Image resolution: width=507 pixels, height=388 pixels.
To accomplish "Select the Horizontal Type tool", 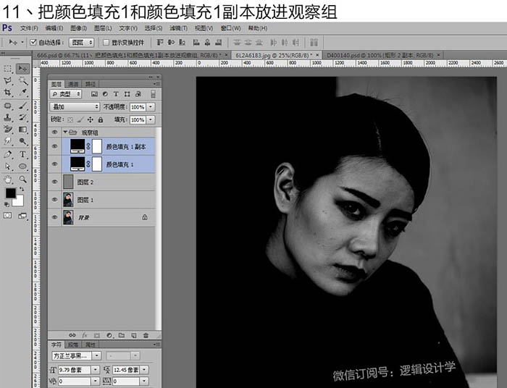I will (x=22, y=154).
